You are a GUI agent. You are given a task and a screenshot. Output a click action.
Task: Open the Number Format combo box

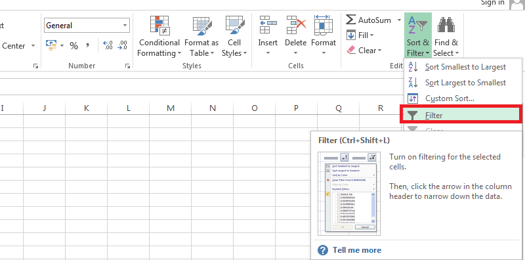pyautogui.click(x=87, y=26)
